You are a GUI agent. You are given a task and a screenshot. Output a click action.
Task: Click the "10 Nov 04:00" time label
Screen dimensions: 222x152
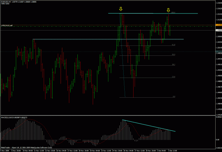pyautogui.click(x=27, y=151)
